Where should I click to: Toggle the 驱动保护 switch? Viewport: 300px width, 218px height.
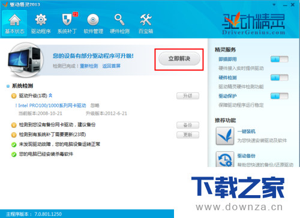click(x=279, y=96)
